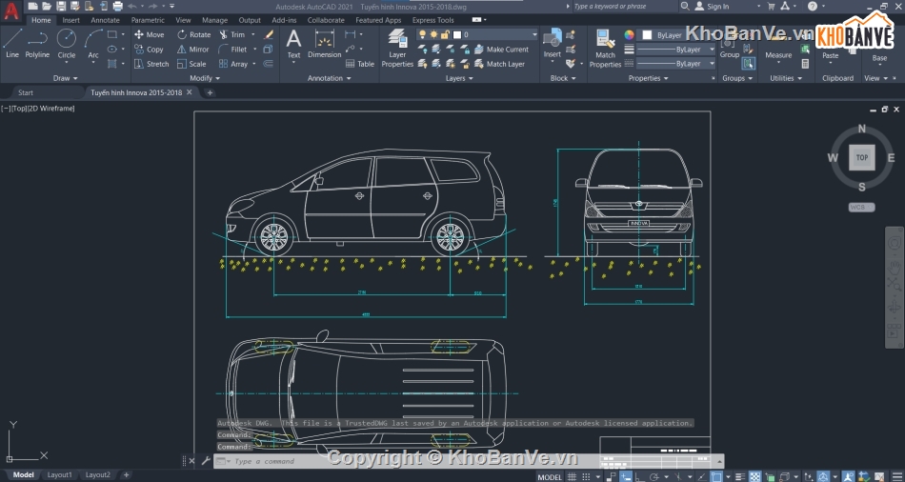905x482 pixels.
Task: Toggle polar tracking in status bar
Action: point(654,477)
